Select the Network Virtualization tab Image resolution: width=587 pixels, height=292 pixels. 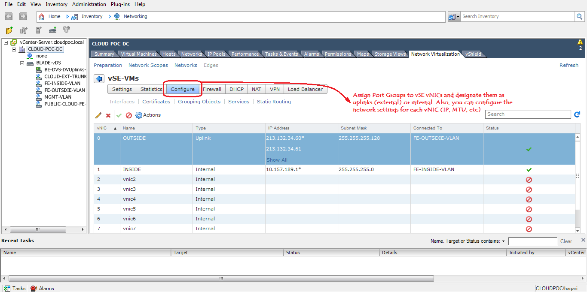tap(435, 54)
